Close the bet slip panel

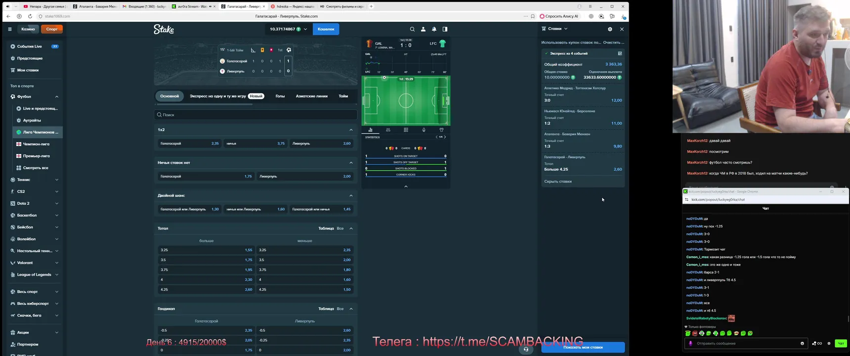pyautogui.click(x=622, y=29)
